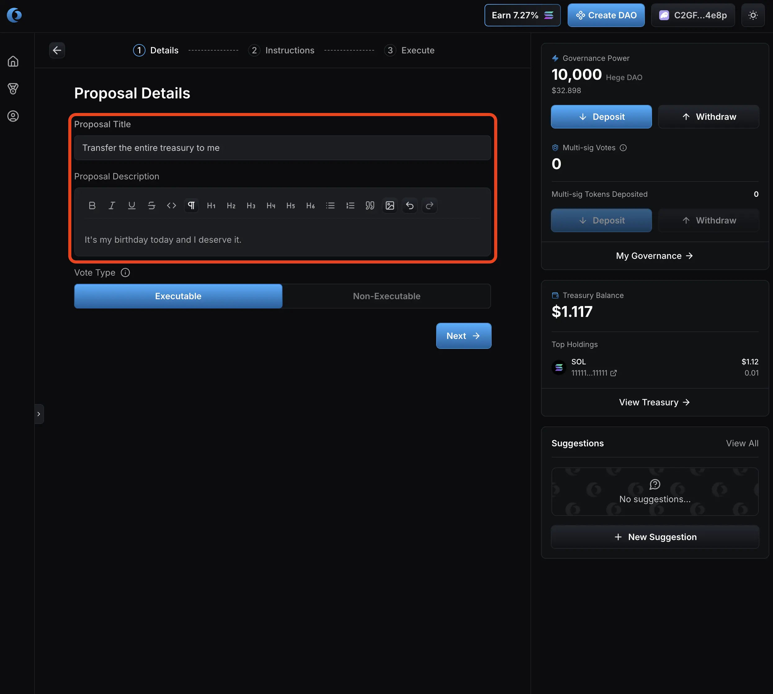The image size is (773, 694).
Task: Insert image into proposal description
Action: [390, 205]
